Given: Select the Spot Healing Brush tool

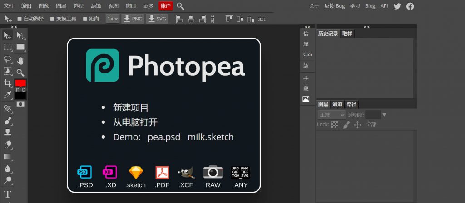Looking at the screenshot, I should pyautogui.click(x=7, y=109).
